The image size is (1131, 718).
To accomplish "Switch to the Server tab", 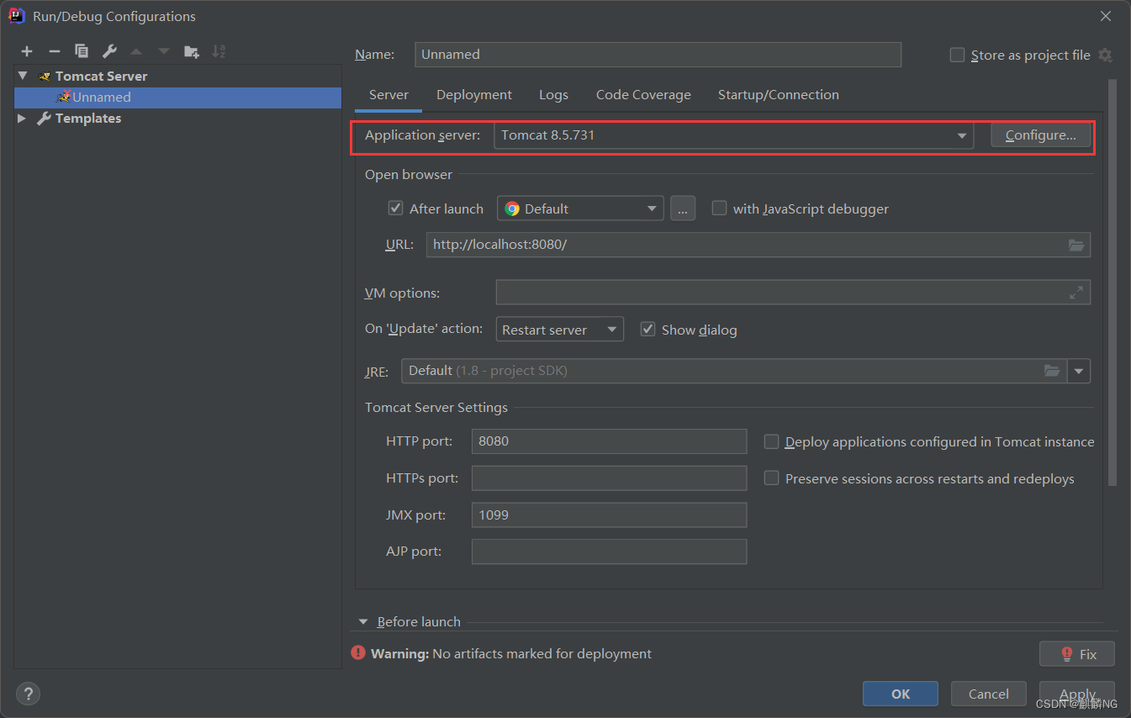I will (x=388, y=95).
